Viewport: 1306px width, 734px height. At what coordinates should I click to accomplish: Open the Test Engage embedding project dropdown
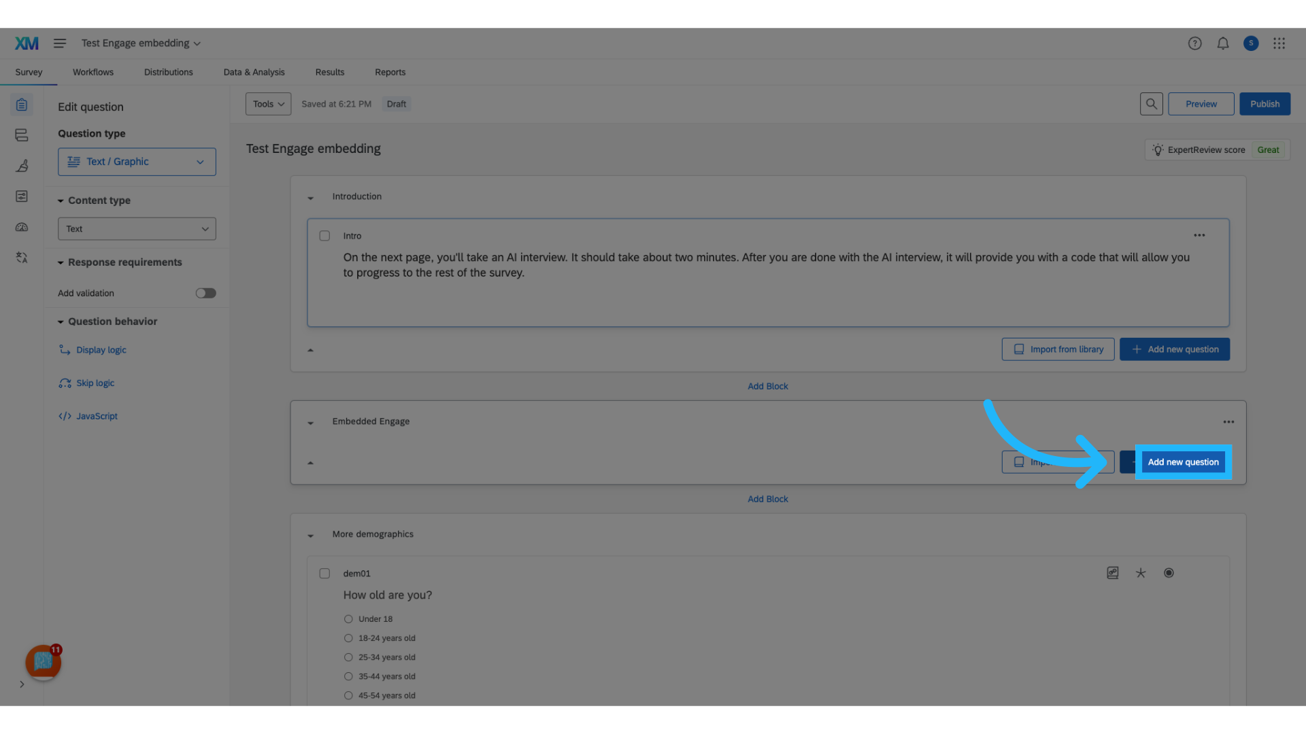point(141,43)
